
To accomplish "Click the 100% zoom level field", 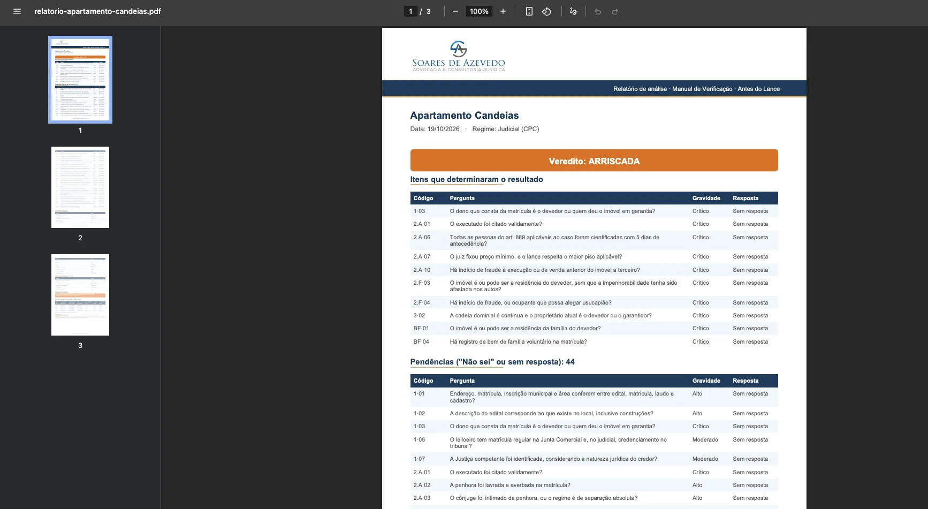I will (479, 11).
